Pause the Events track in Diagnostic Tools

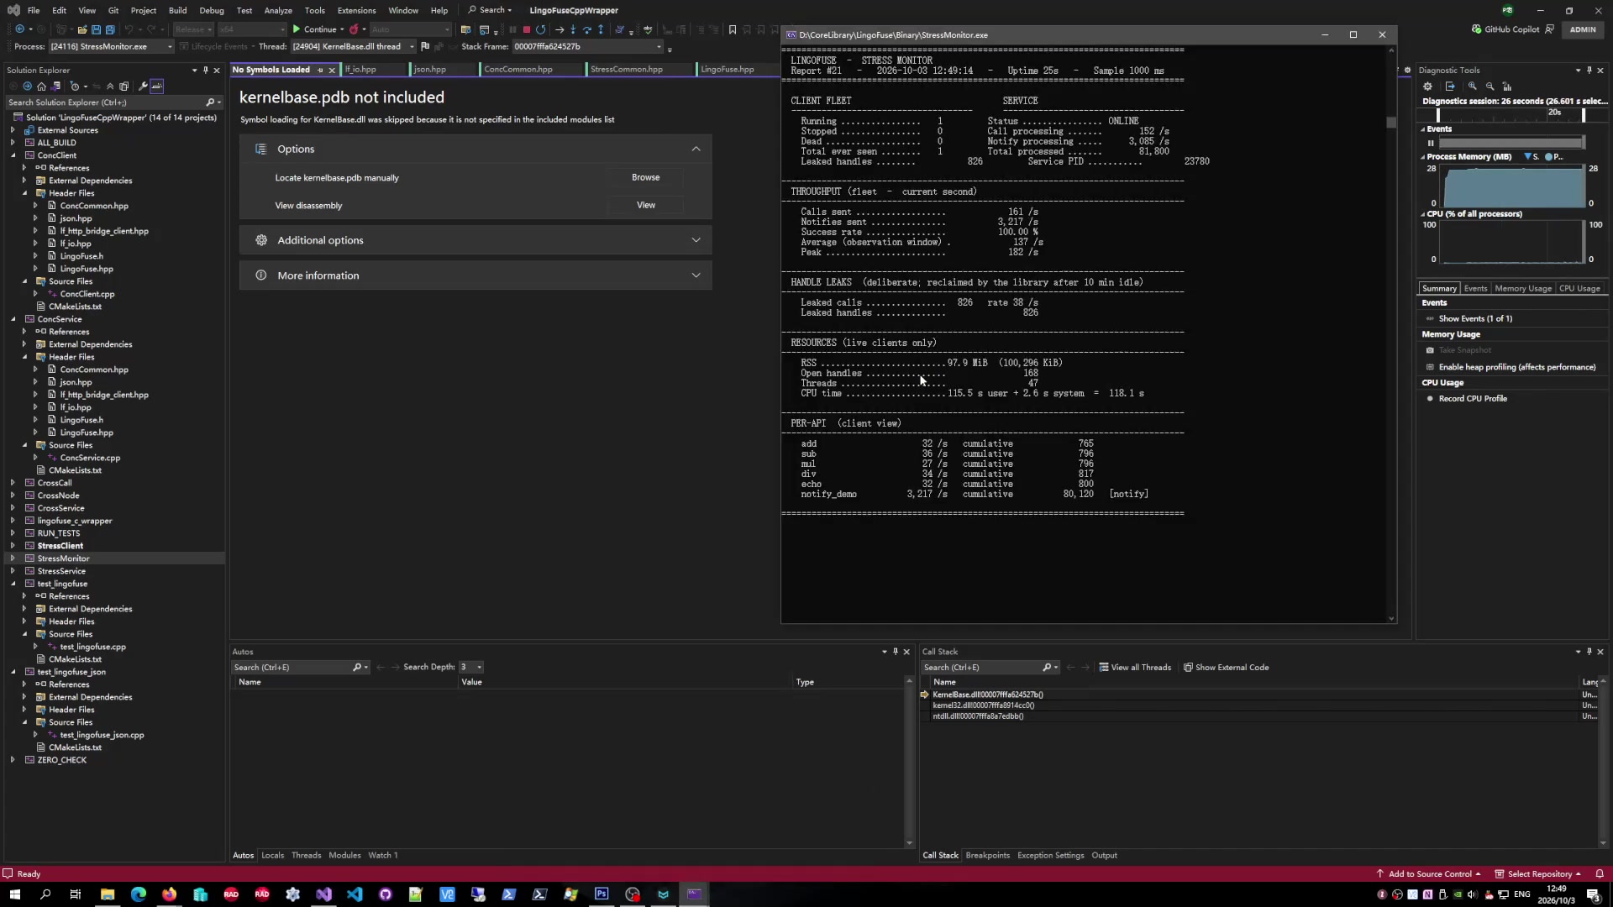[1431, 143]
